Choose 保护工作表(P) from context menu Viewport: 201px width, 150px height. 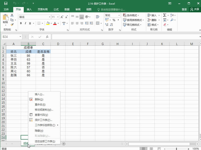[x=44, y=120]
